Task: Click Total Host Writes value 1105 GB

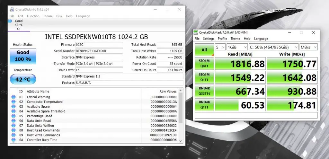Action: (x=170, y=51)
